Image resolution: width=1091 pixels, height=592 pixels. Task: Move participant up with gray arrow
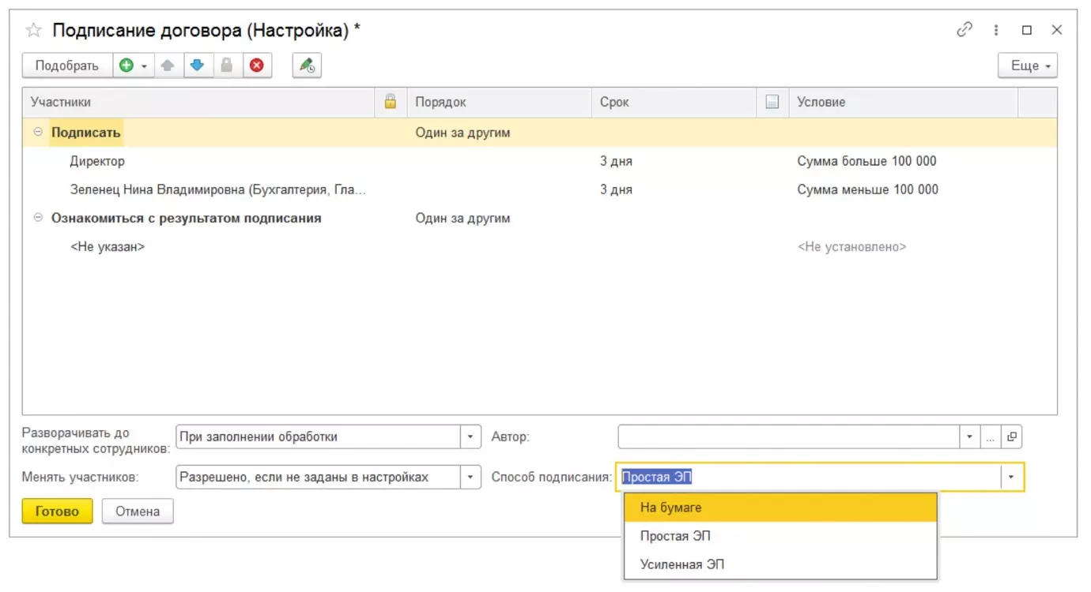click(168, 66)
